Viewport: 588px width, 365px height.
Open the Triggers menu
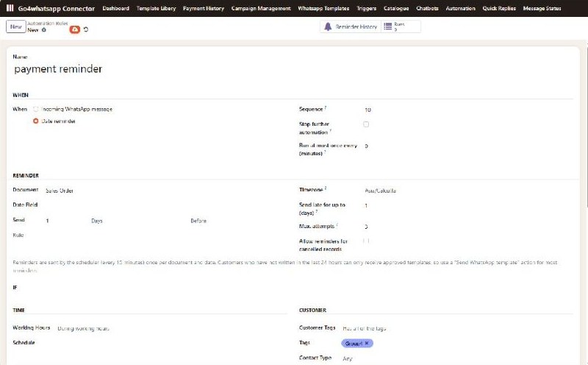[366, 8]
